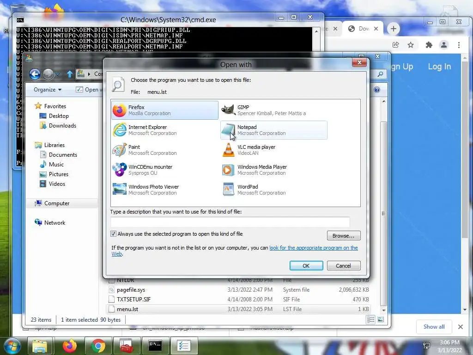
Task: Click the Explorer help question mark icon
Action: pos(377,90)
